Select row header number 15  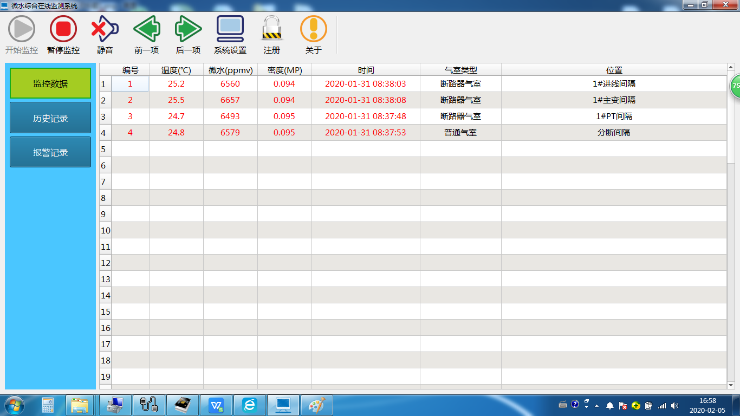point(105,311)
